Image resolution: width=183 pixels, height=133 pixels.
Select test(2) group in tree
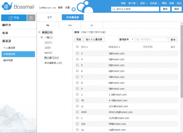click(48, 53)
